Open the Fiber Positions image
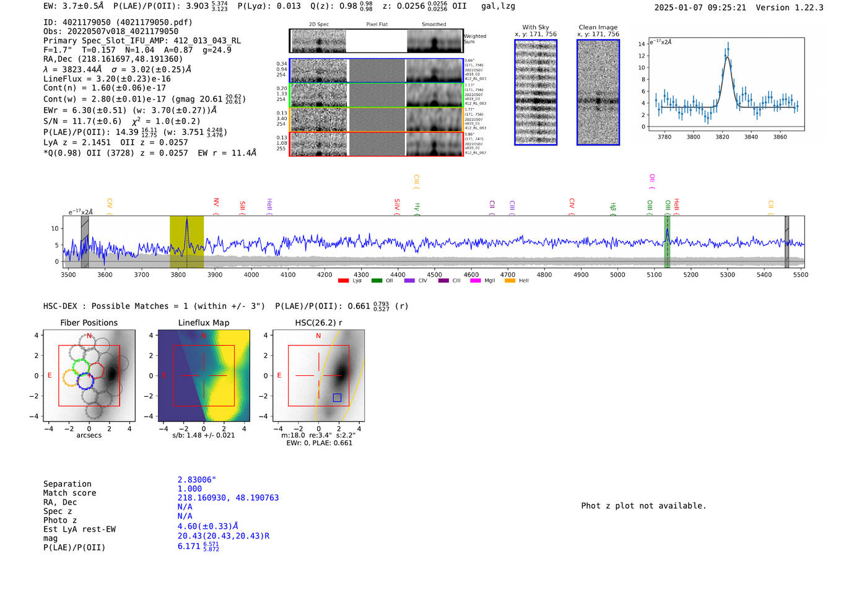867x590 pixels. (89, 376)
